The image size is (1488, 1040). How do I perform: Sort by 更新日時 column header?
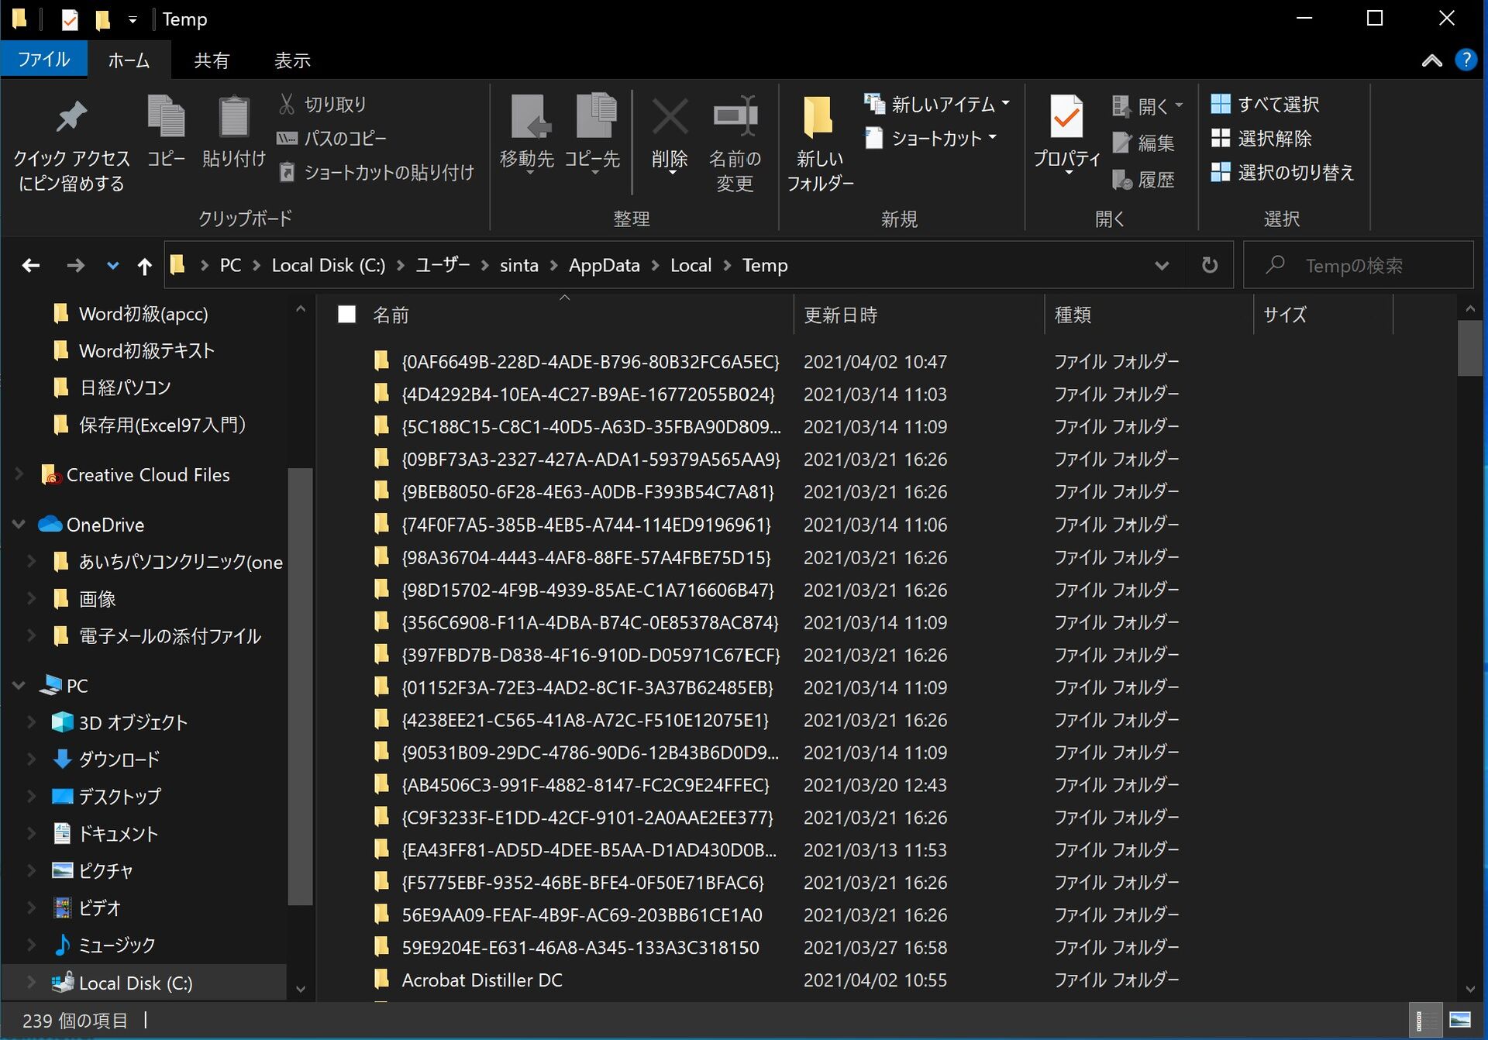click(841, 315)
